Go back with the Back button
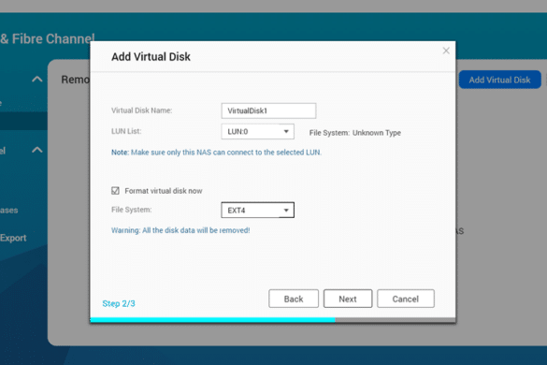Viewport: 547px width, 365px height. click(x=294, y=299)
